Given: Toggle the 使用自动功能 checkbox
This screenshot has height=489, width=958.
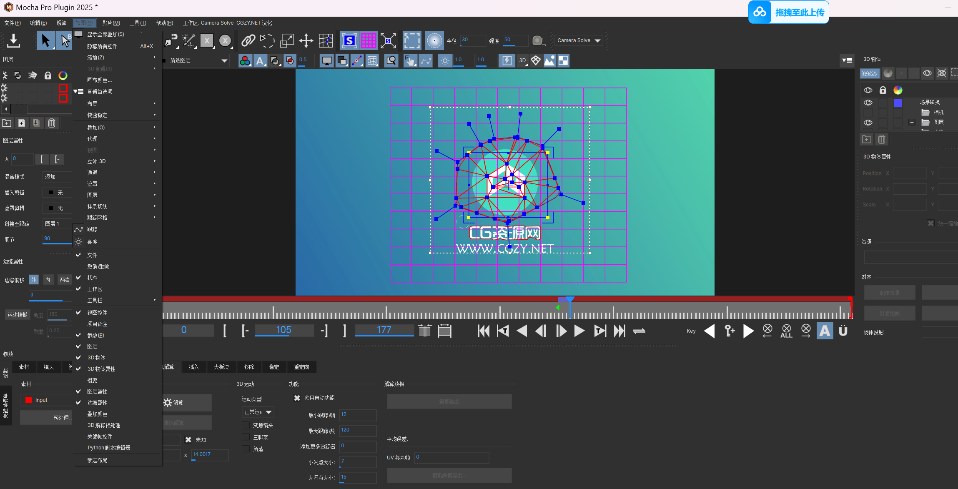Looking at the screenshot, I should [x=297, y=398].
